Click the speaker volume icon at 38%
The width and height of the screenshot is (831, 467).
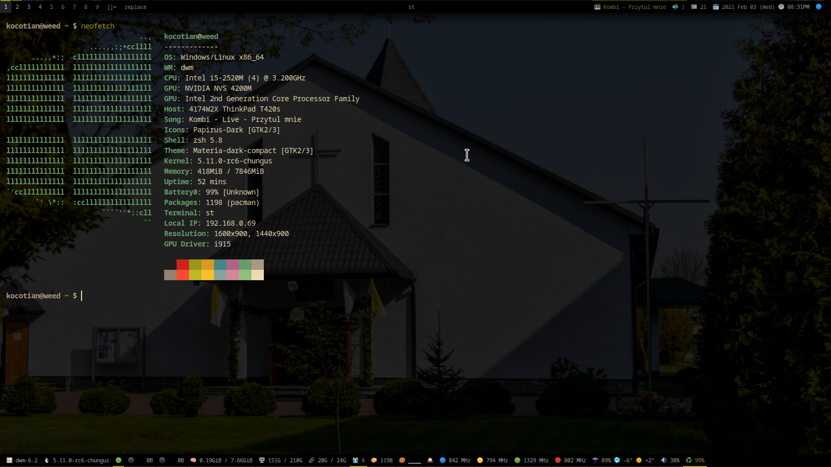664,460
